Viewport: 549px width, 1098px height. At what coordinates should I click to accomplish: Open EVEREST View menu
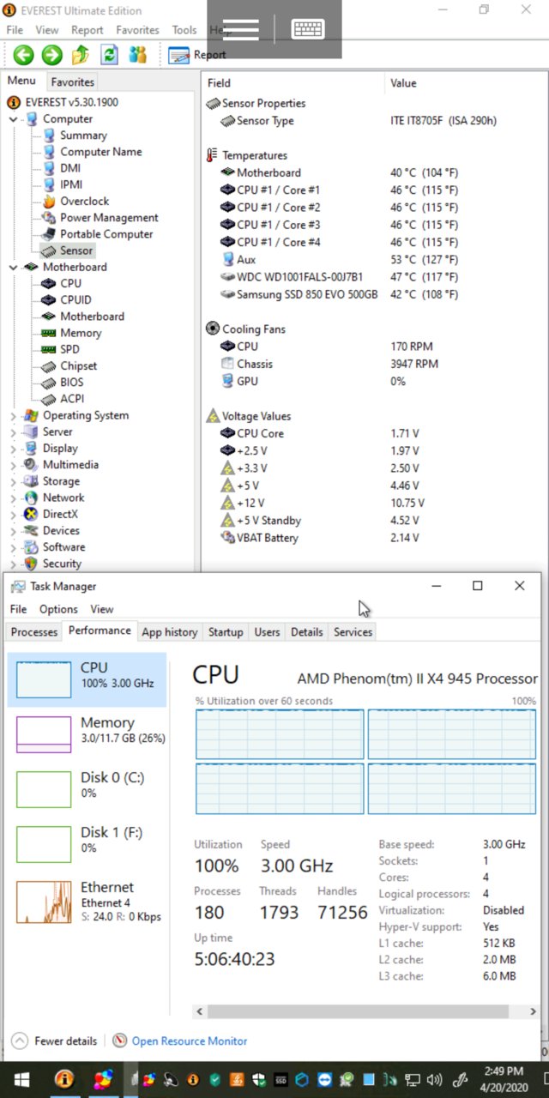[47, 30]
